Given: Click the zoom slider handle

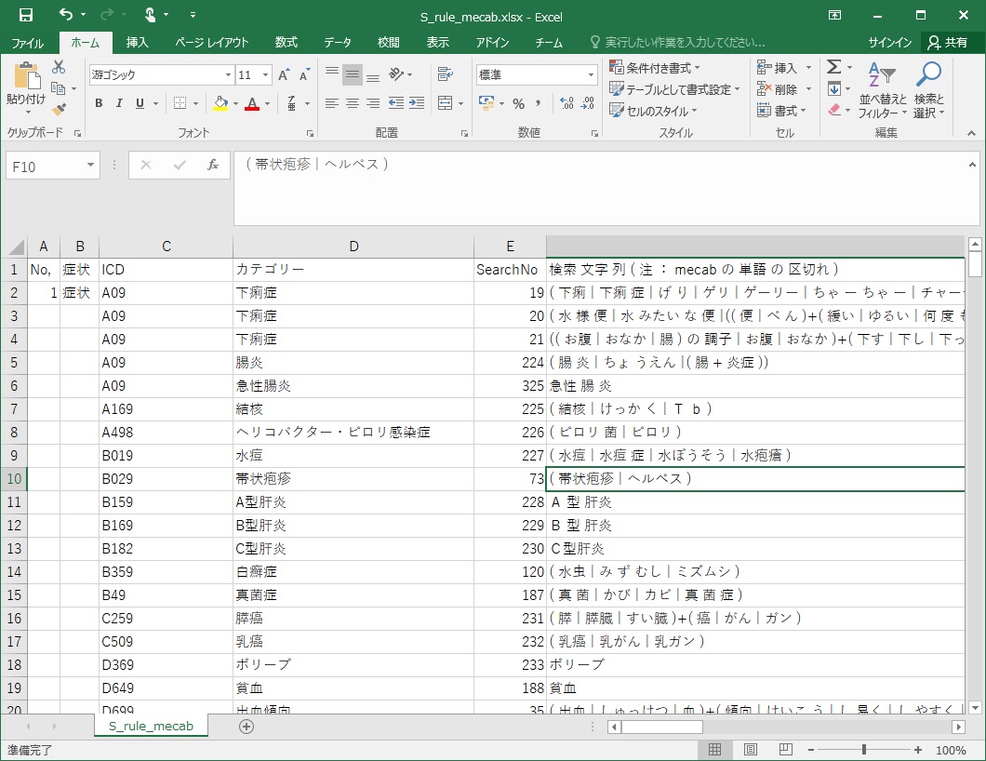Looking at the screenshot, I should click(x=864, y=750).
